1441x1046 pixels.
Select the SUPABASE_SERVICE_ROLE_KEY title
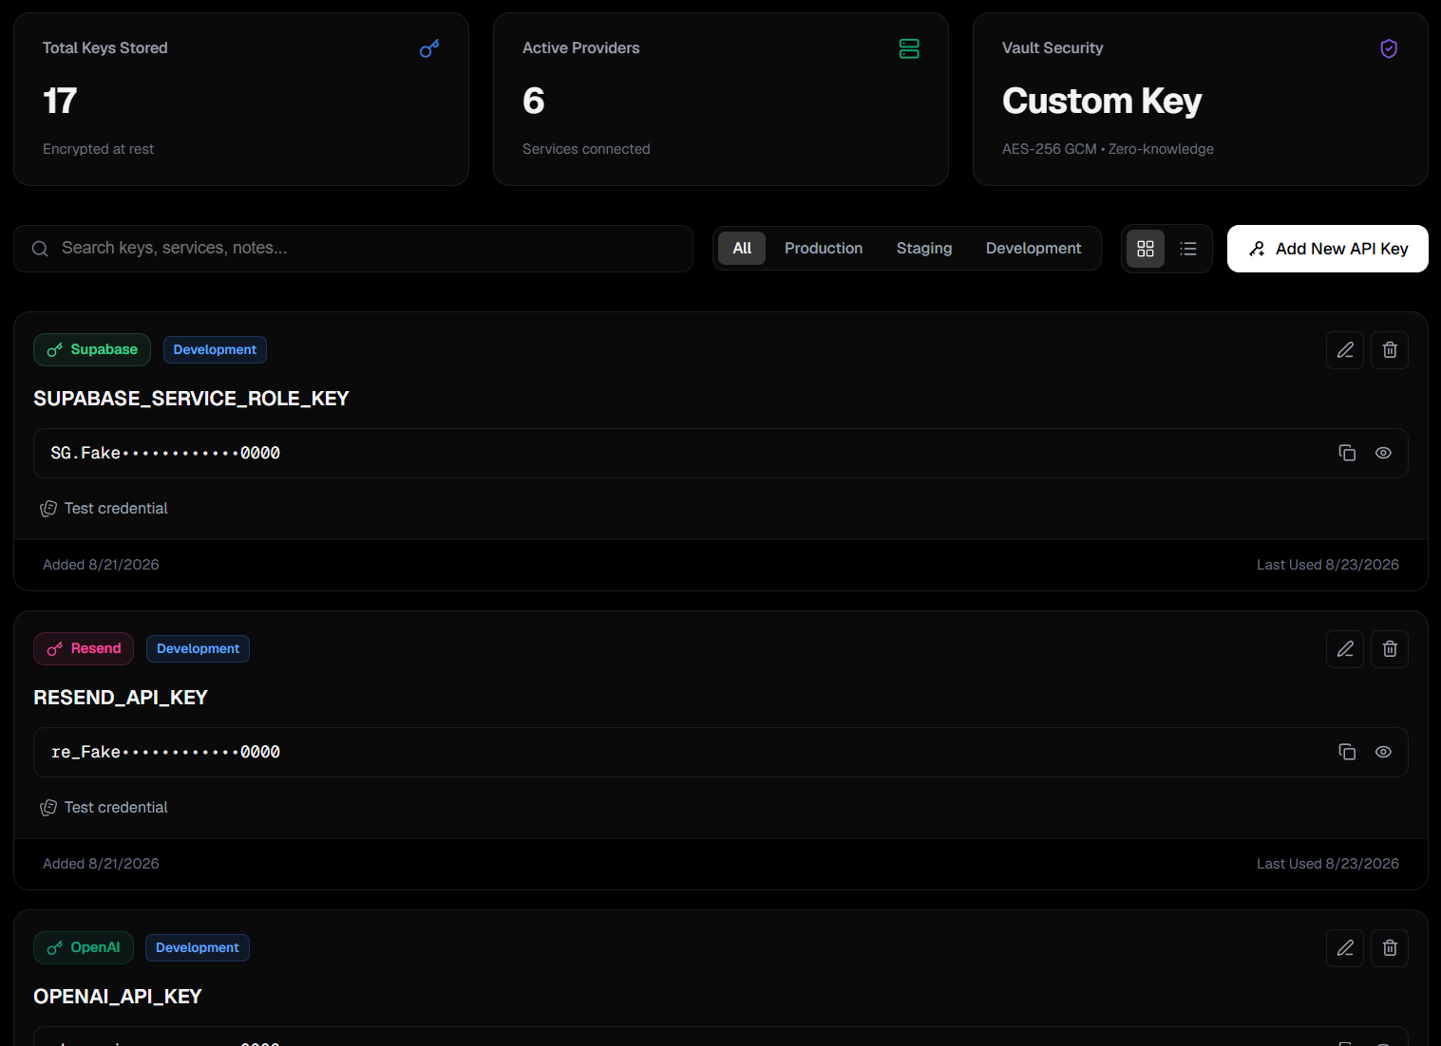point(191,399)
